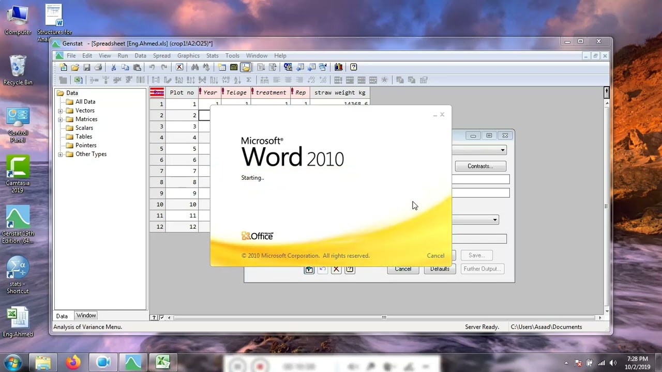The image size is (662, 372).
Task: Click the input field below the Contrasts button
Action: point(480,179)
